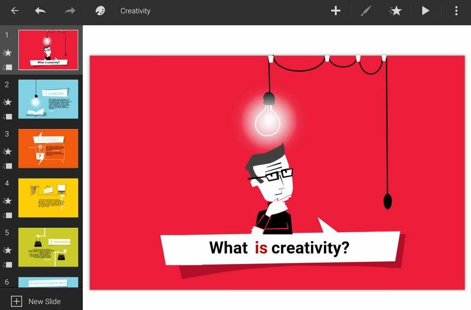Tap the back arrow to exit editor

coord(15,11)
